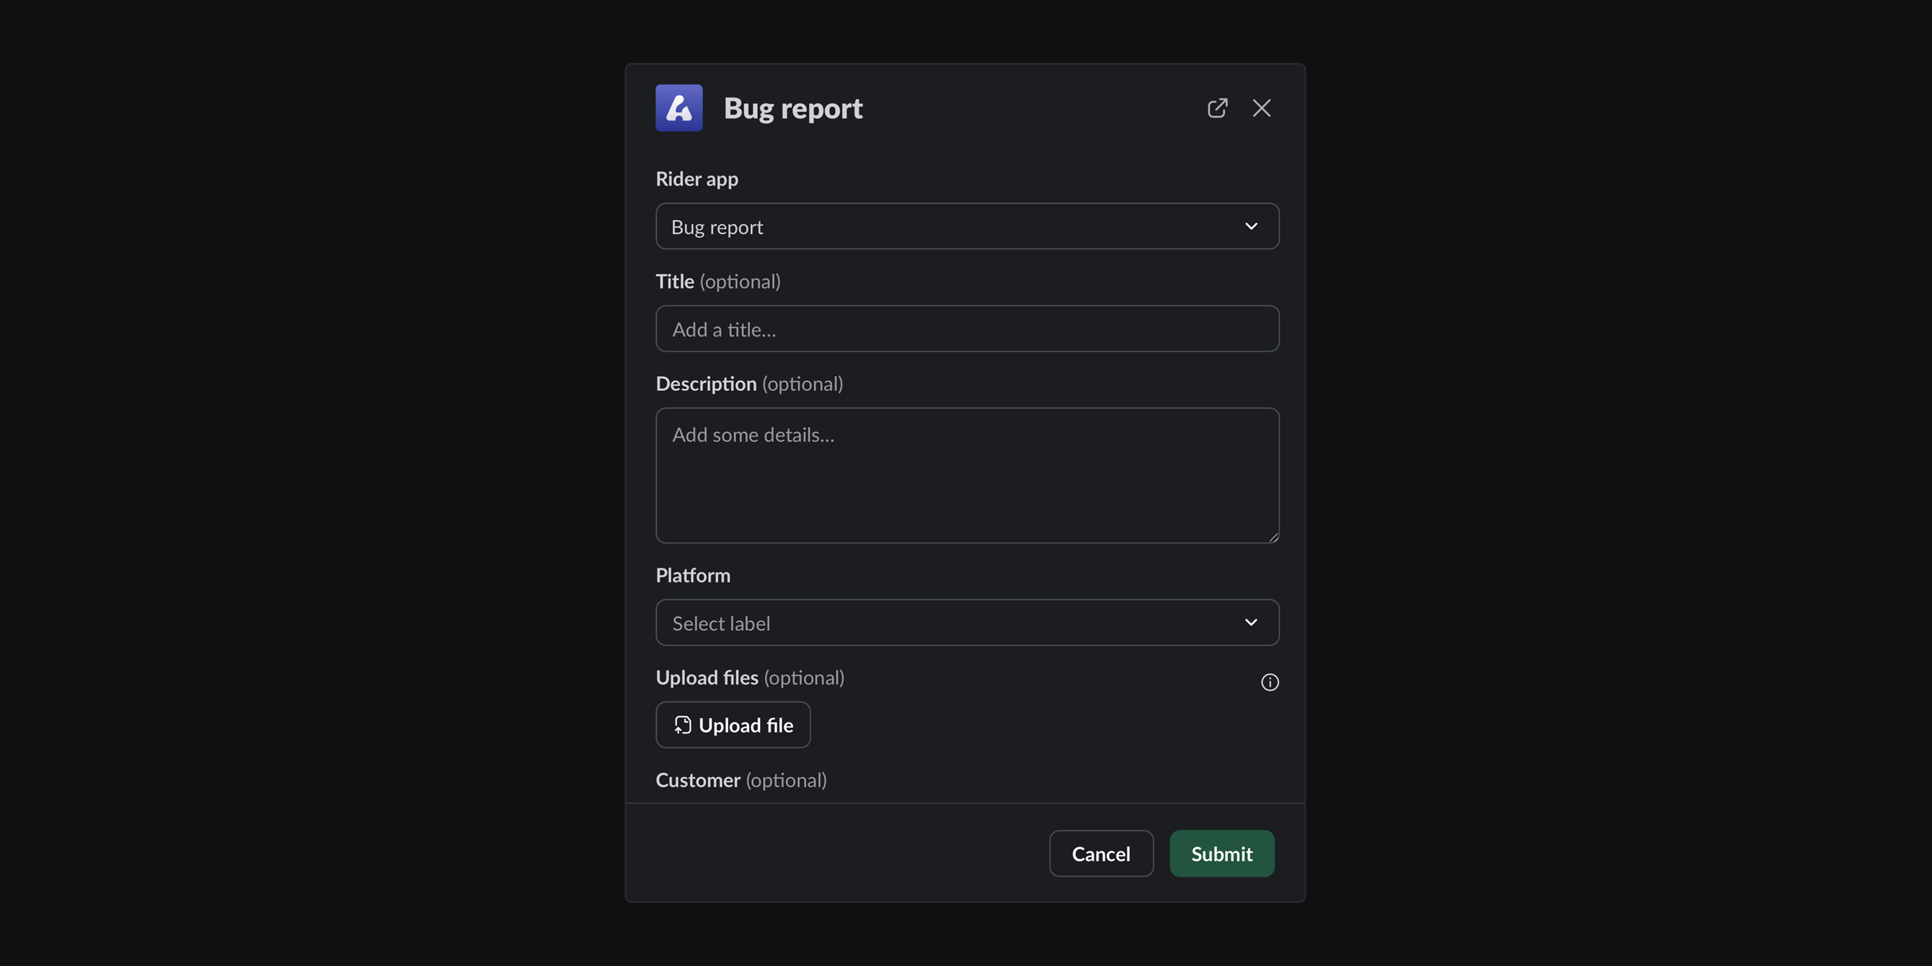Screen dimensions: 1932x966
Task: Cancel the bug report form
Action: 1100,853
